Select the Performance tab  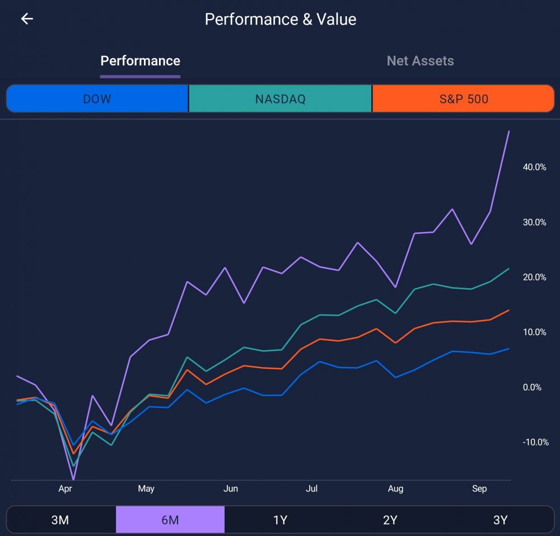[140, 61]
